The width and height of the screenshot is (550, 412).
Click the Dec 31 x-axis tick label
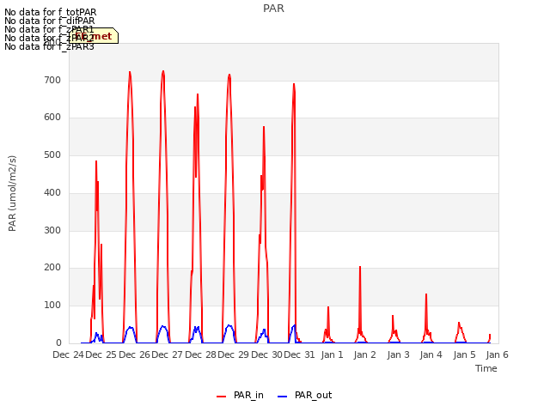299,354
